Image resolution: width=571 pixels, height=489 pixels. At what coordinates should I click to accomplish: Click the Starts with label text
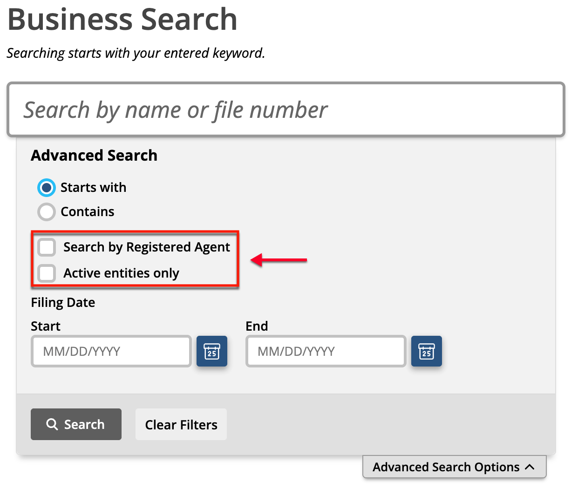[93, 187]
